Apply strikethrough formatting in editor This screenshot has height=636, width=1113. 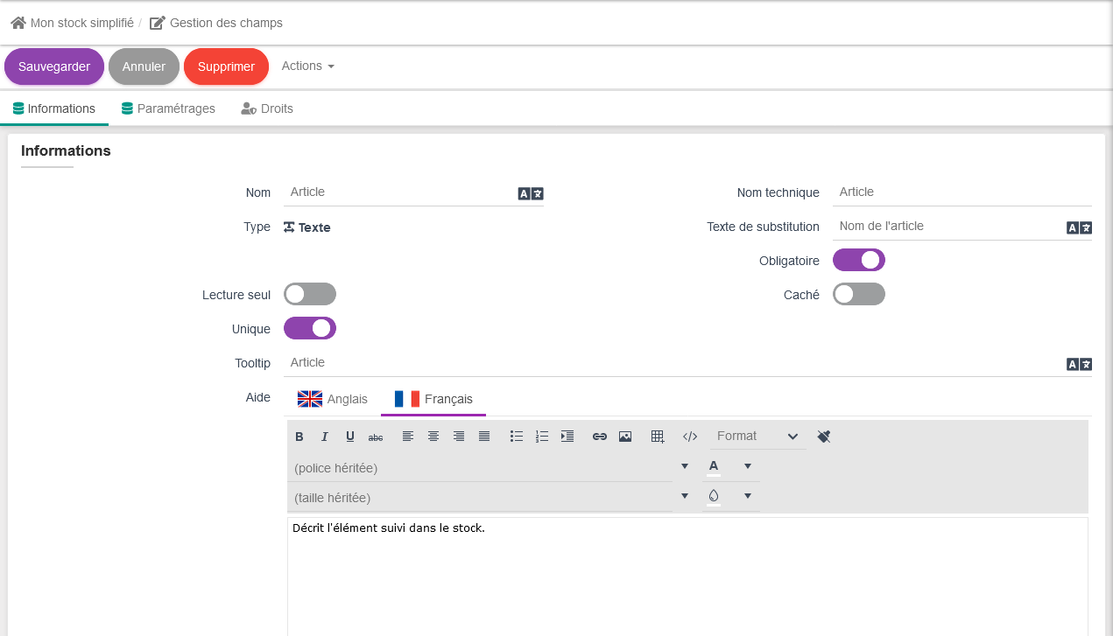pos(376,437)
